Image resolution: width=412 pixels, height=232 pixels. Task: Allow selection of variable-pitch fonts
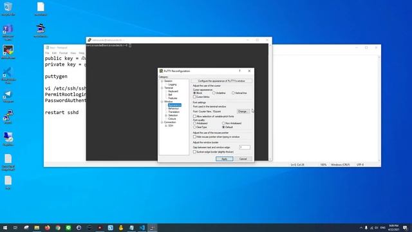point(194,116)
